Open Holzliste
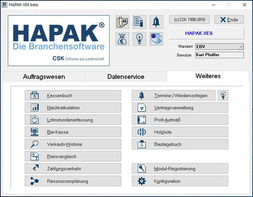Screen dimensions: 253x197 pyautogui.click(x=180, y=132)
